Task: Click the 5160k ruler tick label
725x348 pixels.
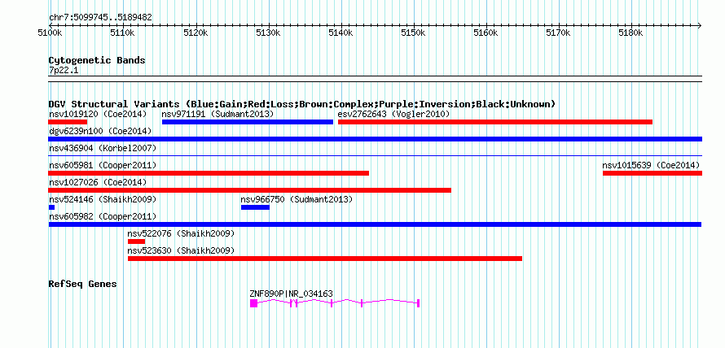Action: (486, 33)
